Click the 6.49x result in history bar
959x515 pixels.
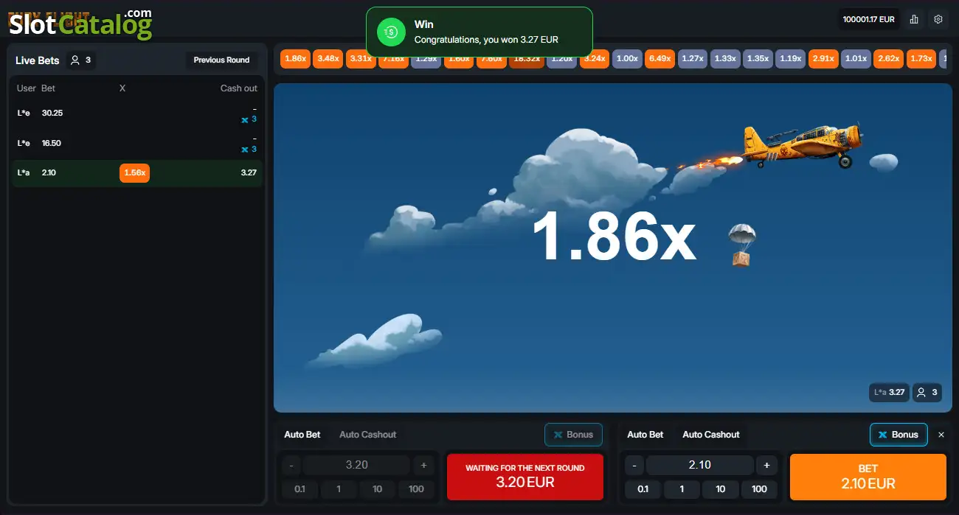point(660,59)
